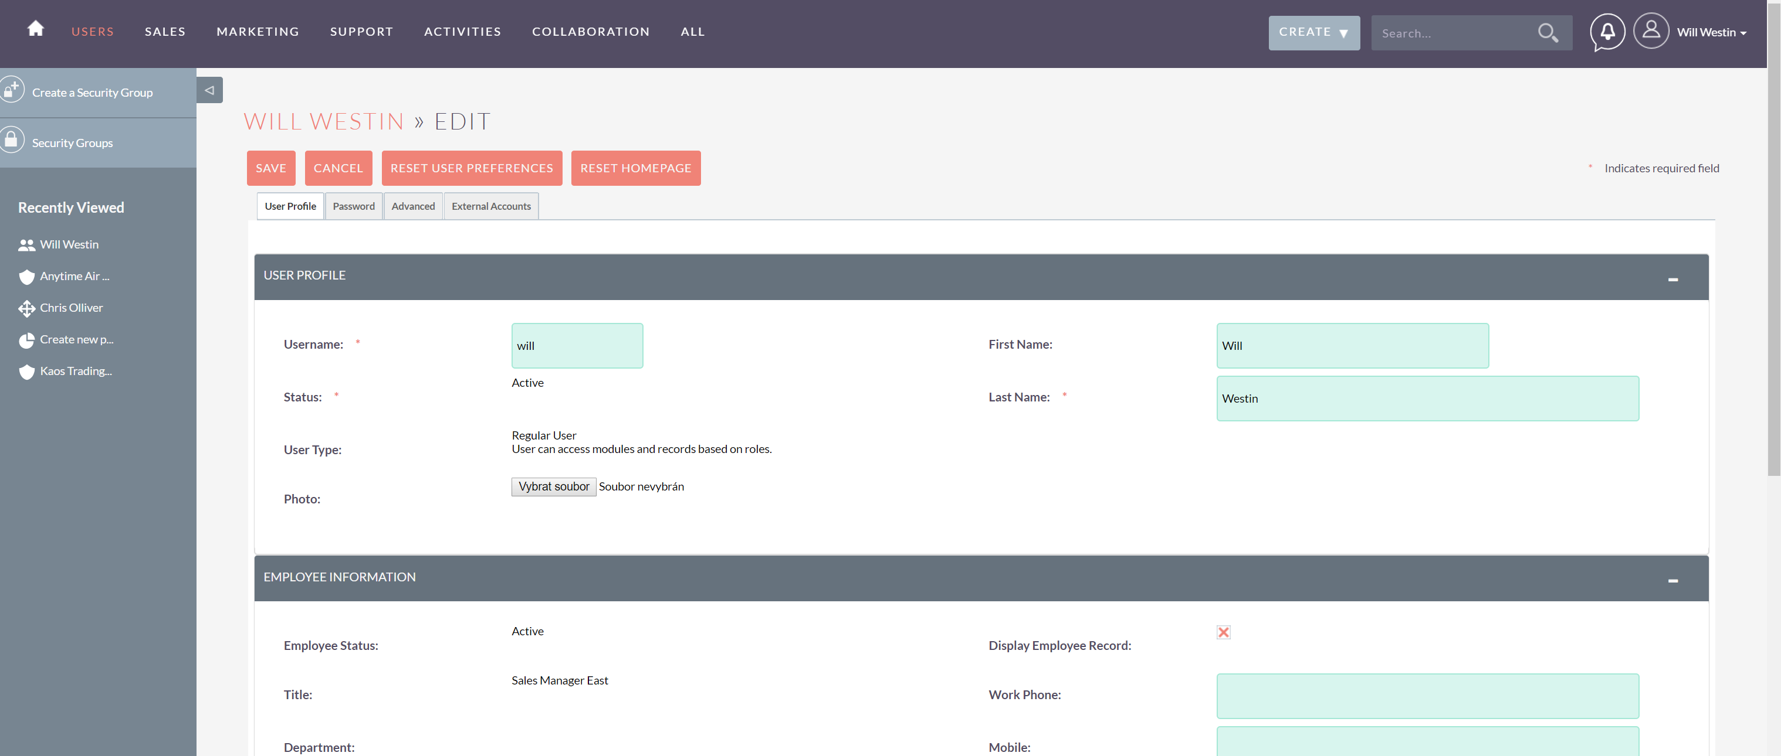
Task: Click the user avatar icon
Action: pyautogui.click(x=1651, y=31)
